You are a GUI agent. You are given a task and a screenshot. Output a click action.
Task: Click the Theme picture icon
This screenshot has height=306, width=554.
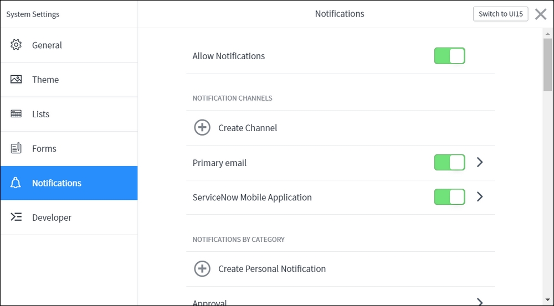(16, 80)
